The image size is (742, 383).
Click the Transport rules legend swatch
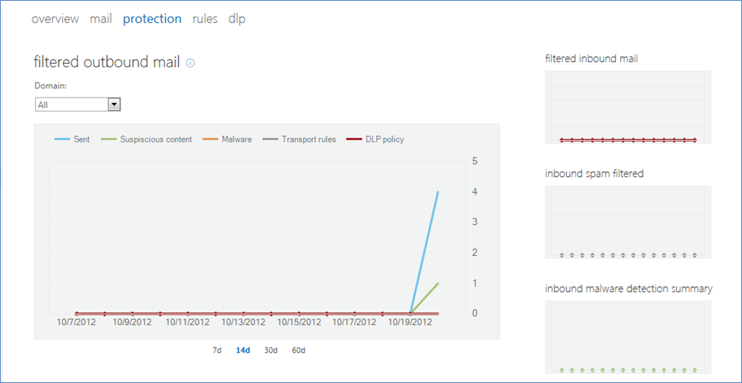[x=271, y=139]
